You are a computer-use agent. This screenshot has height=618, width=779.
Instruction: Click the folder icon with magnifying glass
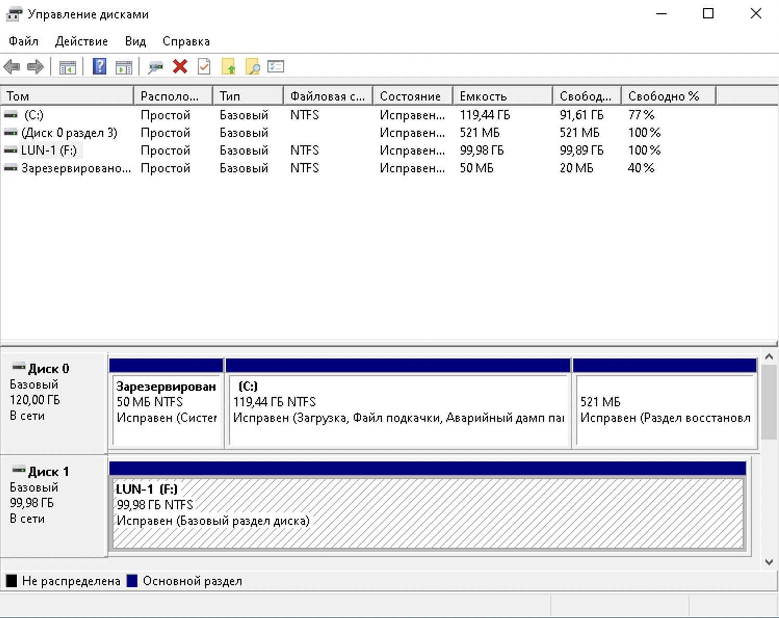pos(252,67)
